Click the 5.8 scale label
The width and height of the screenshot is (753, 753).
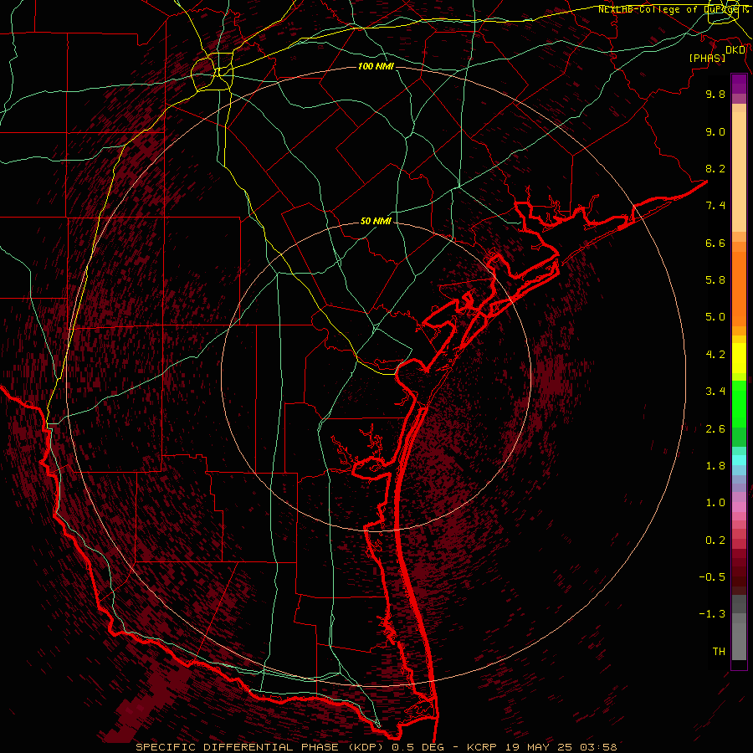coord(715,280)
